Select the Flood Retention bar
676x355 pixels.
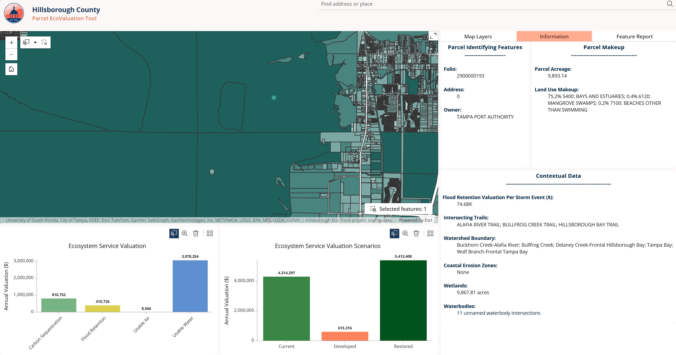(103, 309)
